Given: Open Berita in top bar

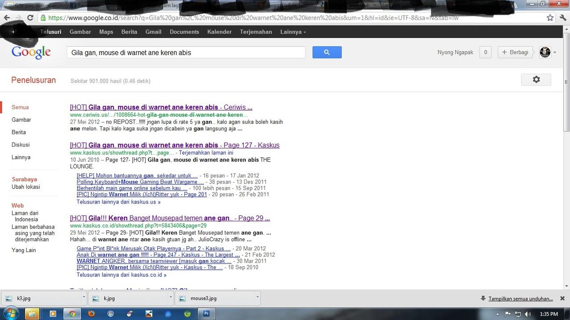Looking at the screenshot, I should pyautogui.click(x=129, y=32).
